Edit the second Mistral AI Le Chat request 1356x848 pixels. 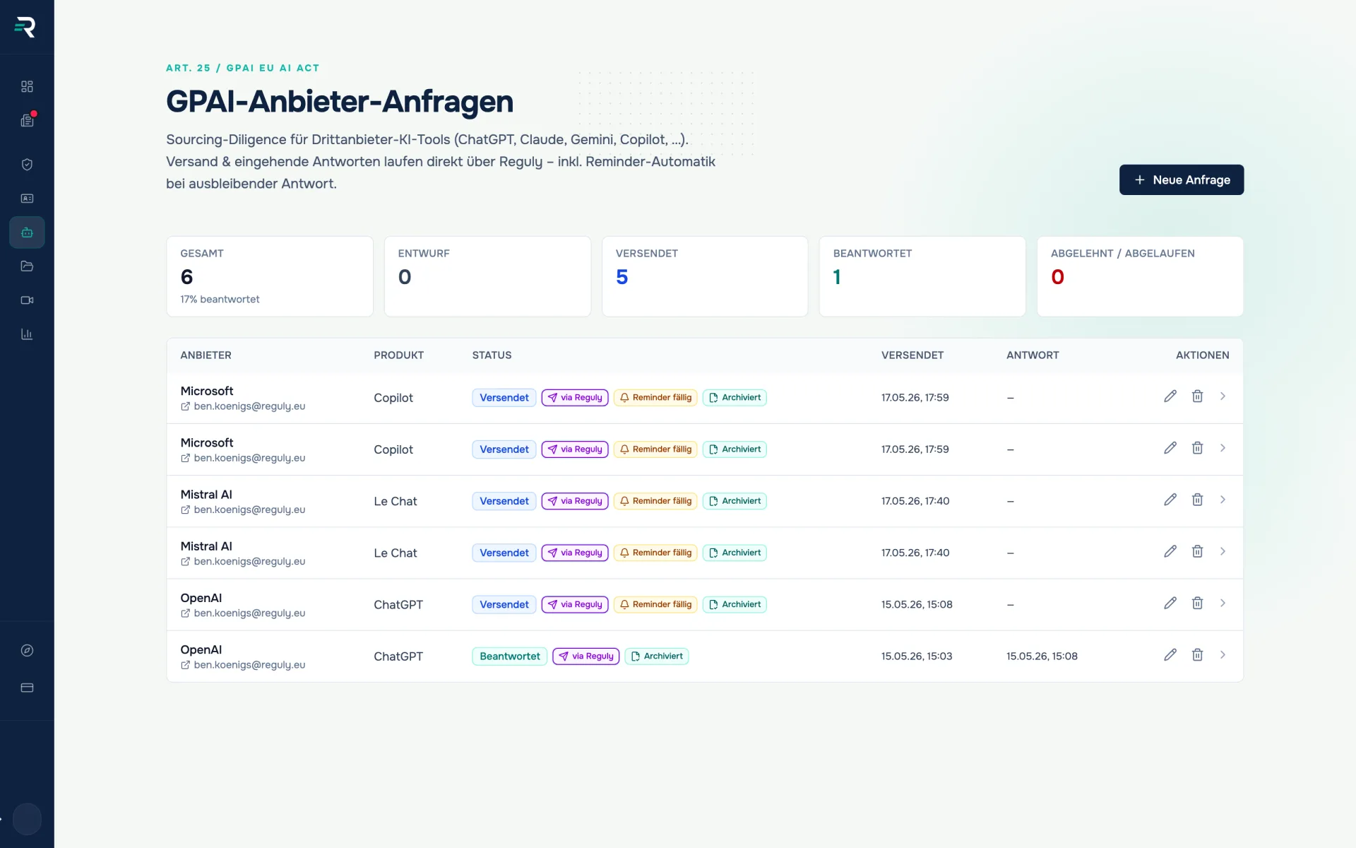(x=1170, y=551)
